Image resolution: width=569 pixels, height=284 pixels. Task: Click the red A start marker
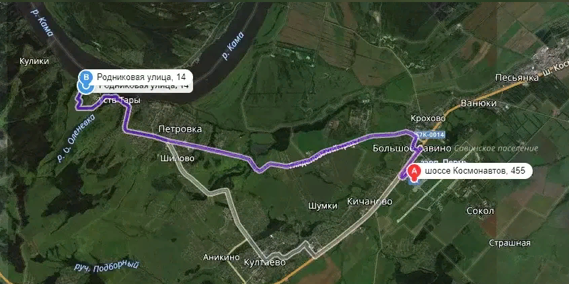414,171
